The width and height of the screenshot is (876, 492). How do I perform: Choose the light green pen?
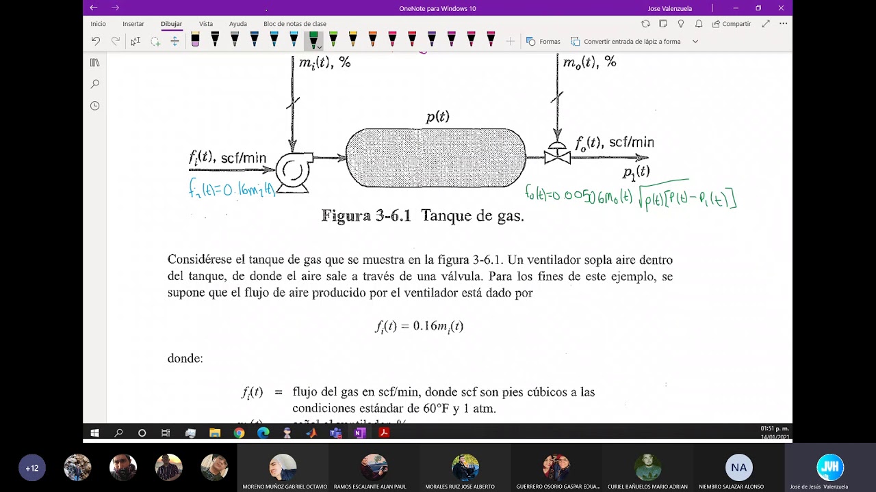pyautogui.click(x=333, y=40)
